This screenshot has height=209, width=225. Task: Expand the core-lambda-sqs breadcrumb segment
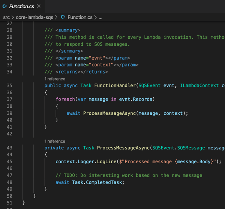coord(34,17)
